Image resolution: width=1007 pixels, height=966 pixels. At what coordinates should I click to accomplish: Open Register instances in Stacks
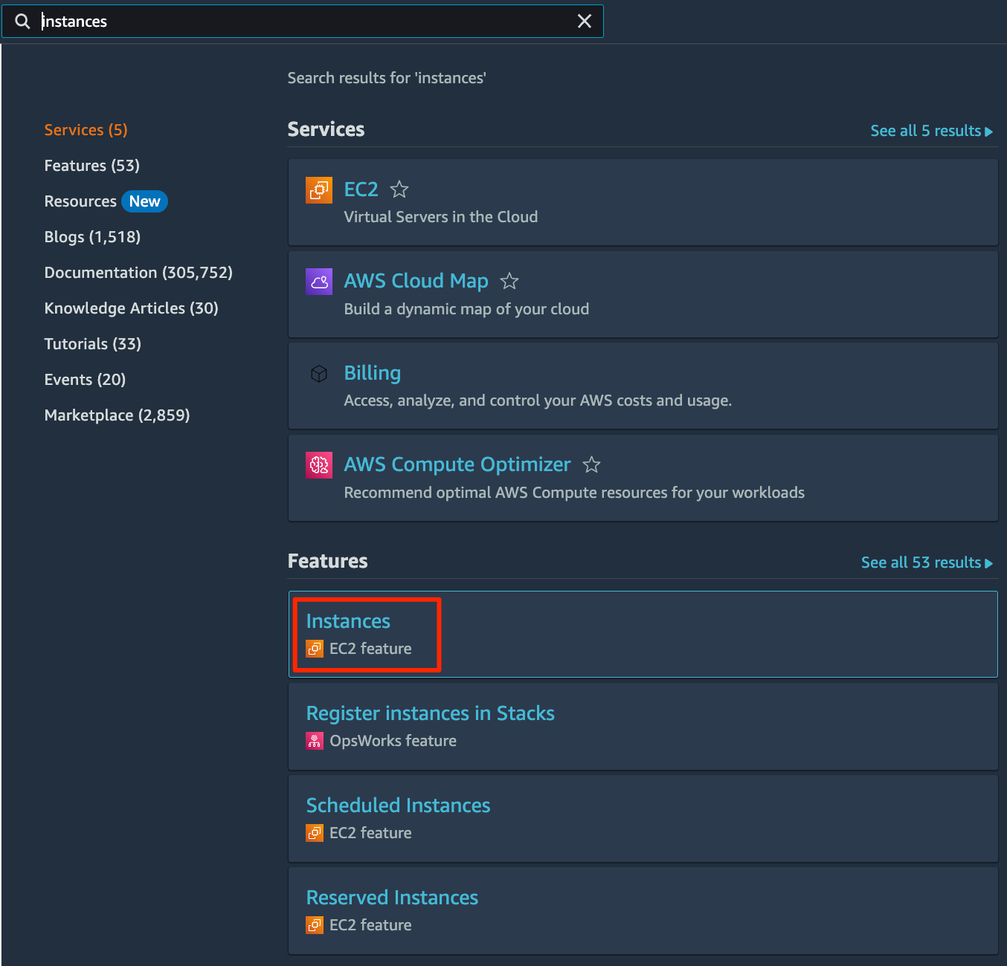[431, 713]
